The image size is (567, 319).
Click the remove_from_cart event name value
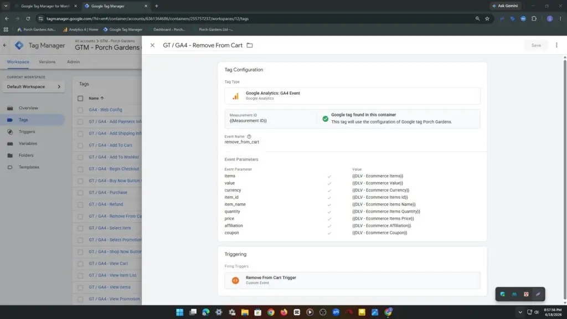point(241,142)
